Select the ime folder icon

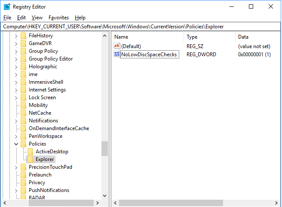[x=23, y=74]
